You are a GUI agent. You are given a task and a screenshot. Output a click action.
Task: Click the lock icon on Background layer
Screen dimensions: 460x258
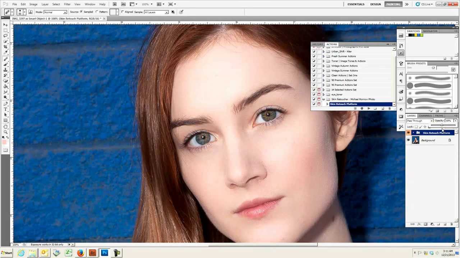pos(449,140)
